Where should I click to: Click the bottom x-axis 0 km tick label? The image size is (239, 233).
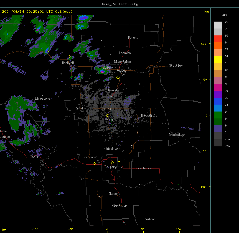[x=107, y=229]
